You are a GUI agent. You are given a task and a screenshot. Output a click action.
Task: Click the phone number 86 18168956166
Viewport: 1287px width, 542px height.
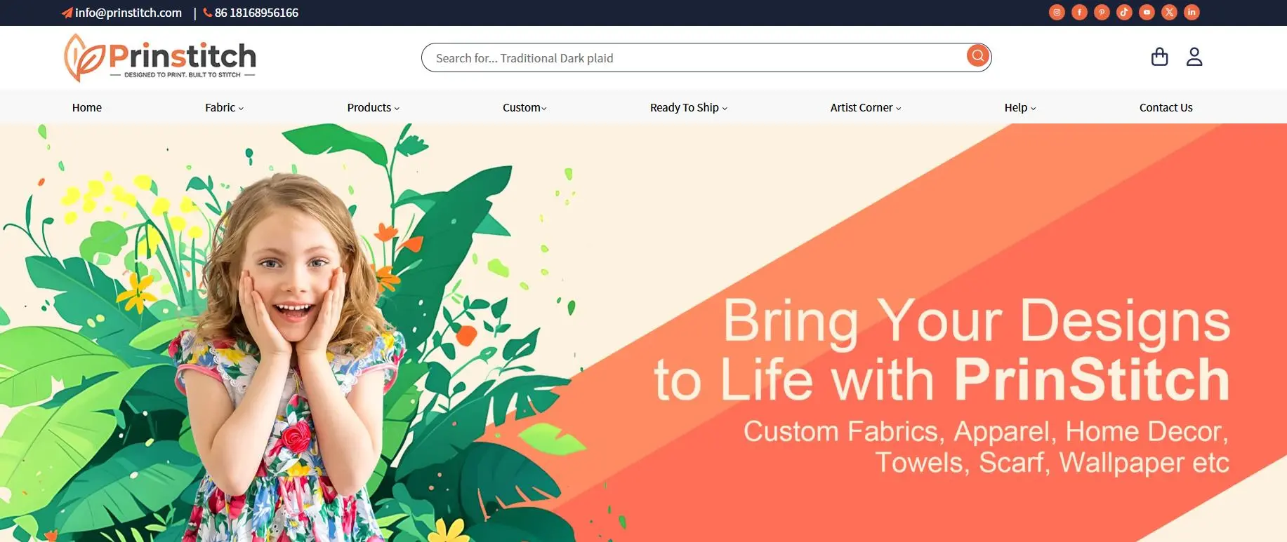(256, 13)
